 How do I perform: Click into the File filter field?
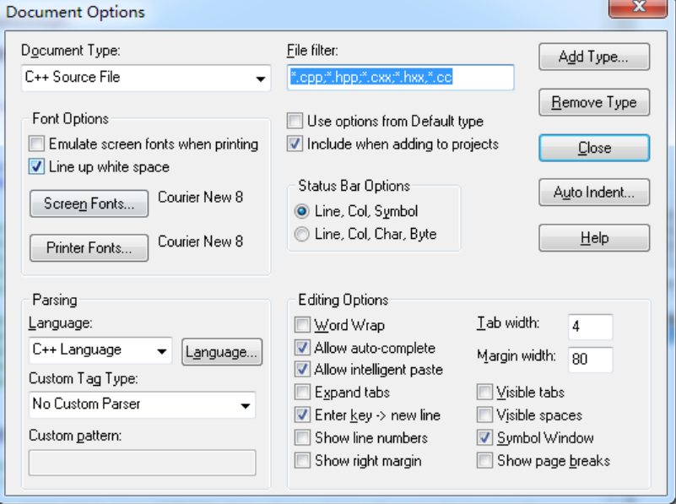401,78
